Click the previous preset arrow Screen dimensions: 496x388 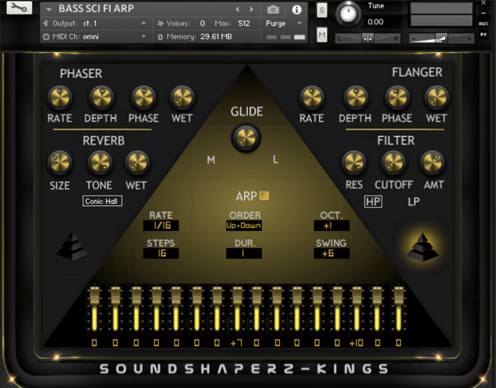237,8
